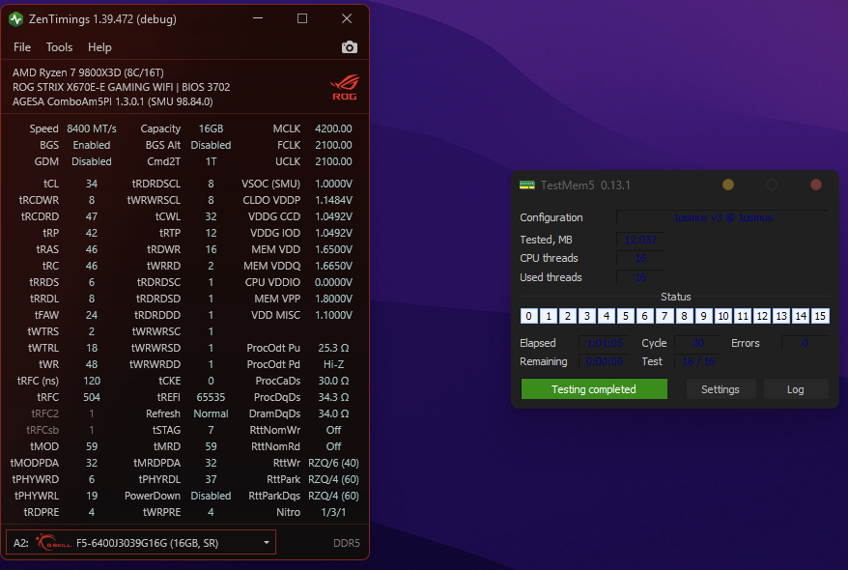Click the red close dot in TestMem5

point(815,185)
